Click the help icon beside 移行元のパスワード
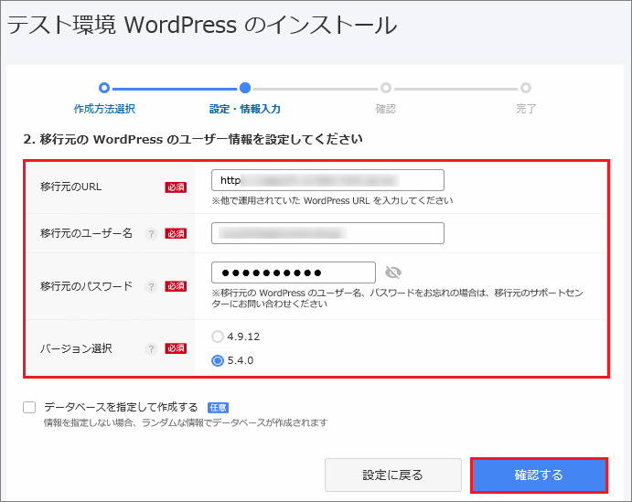Screen dimensions: 632x502 pyautogui.click(x=151, y=286)
